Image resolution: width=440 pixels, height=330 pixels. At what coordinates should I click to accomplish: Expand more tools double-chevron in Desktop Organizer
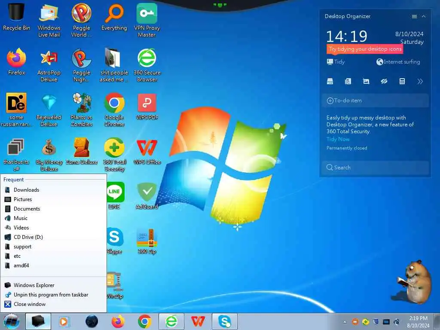[420, 81]
